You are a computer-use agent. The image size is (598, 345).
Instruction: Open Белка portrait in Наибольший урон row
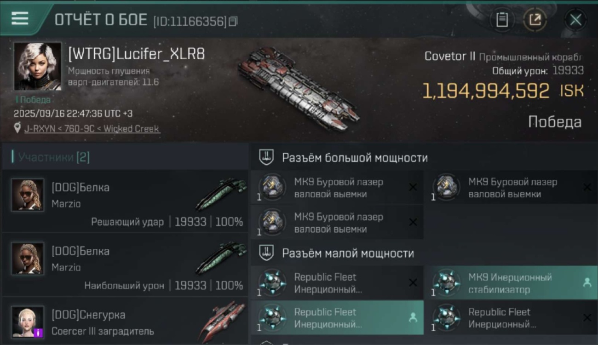[28, 259]
